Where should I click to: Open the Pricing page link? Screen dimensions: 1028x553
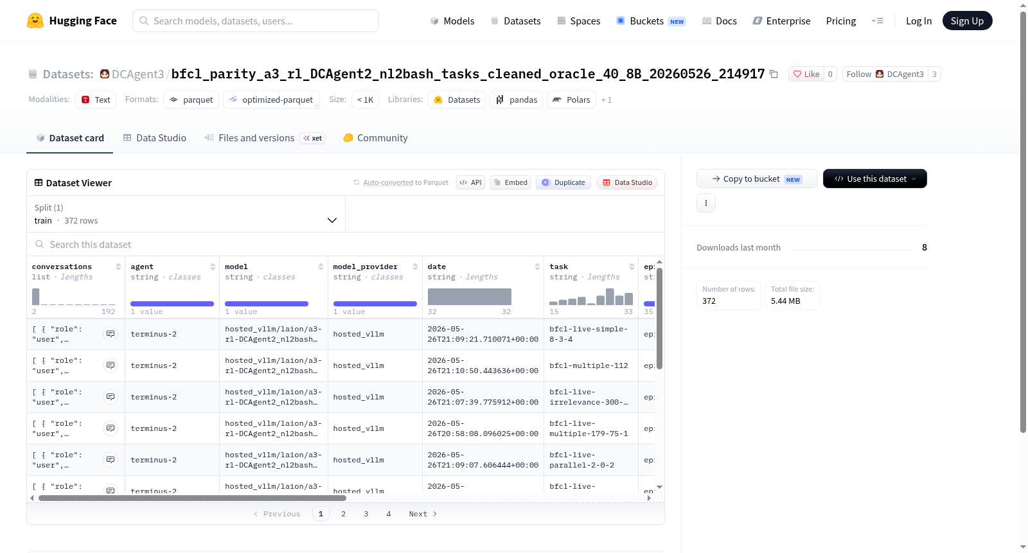[x=841, y=21]
